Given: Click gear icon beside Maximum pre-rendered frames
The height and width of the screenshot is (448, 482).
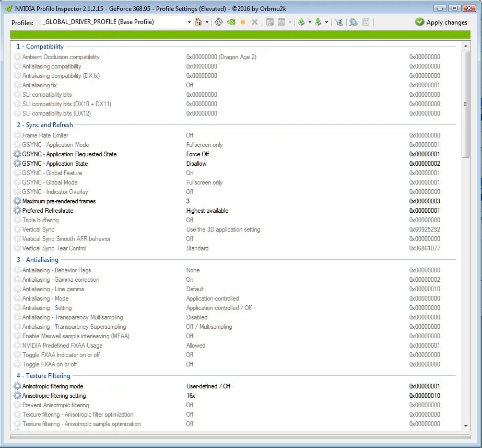Looking at the screenshot, I should [17, 201].
